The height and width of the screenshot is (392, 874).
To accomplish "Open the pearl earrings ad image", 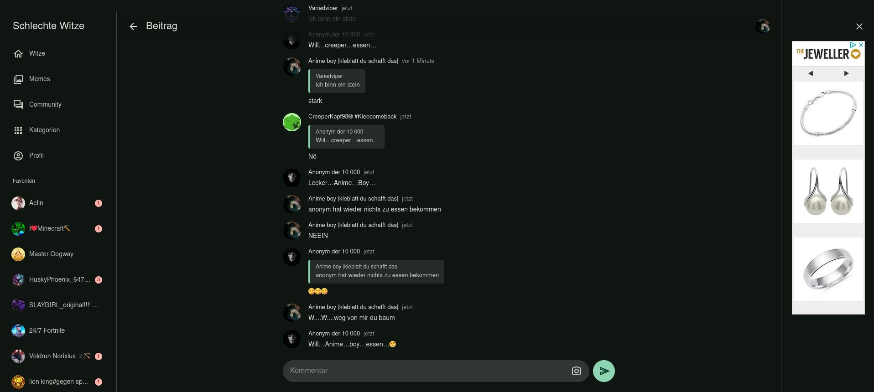I will (828, 191).
